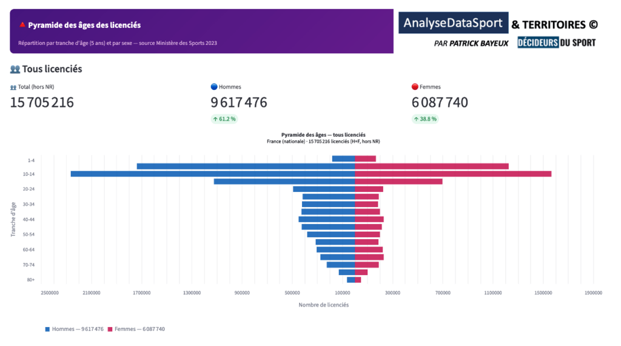Select the pink Femmes bar for 10-14
Screen dimensions: 621x346
[453, 174]
